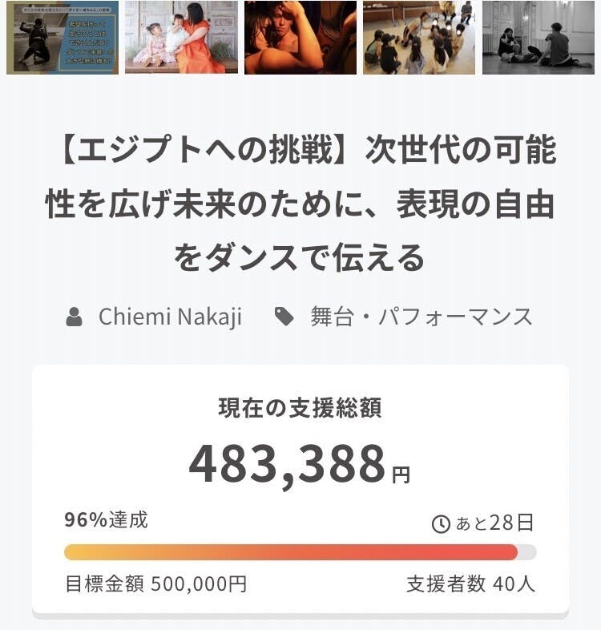Click the tag icon beside 舞台・パフォーマンス
The image size is (601, 630).
(x=284, y=317)
